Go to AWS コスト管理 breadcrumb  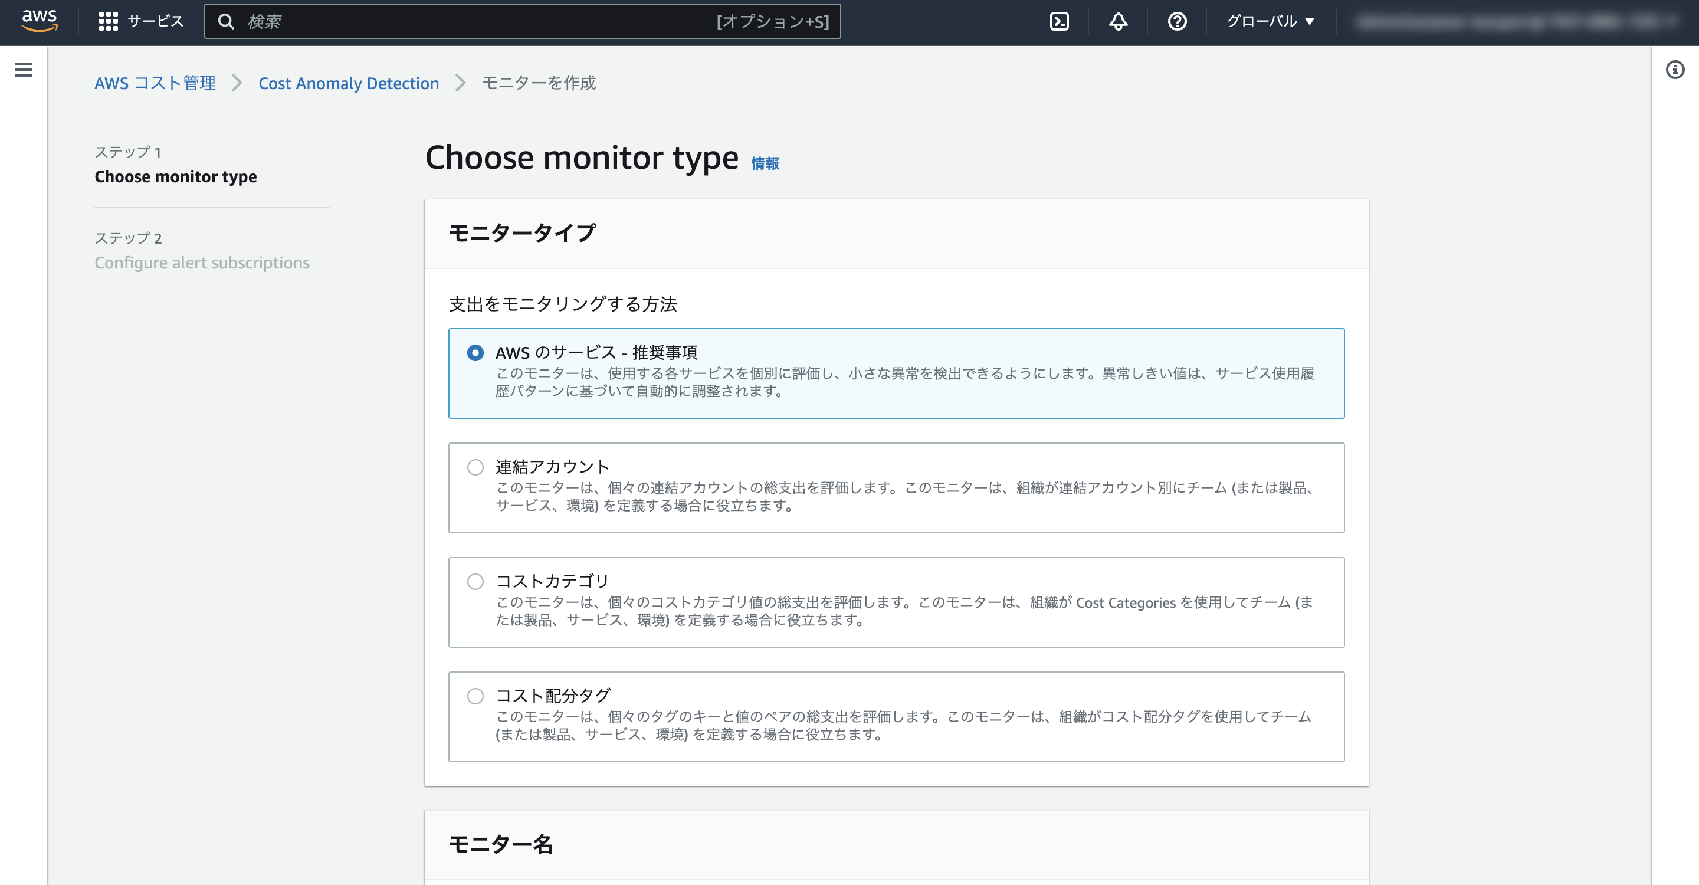coord(155,83)
